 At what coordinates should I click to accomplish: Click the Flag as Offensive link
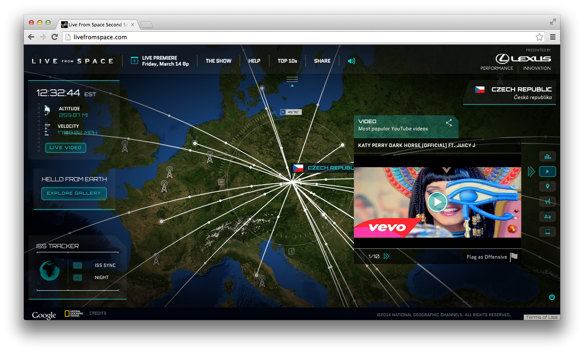pyautogui.click(x=487, y=257)
